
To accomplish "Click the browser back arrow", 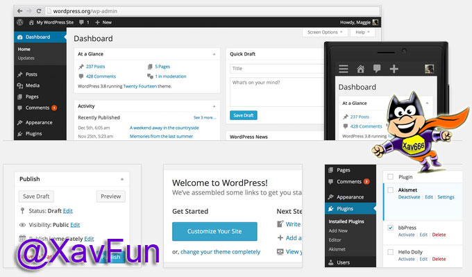I will pos(19,11).
